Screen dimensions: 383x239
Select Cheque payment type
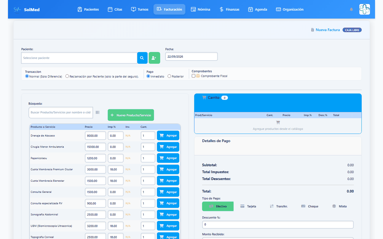point(310,206)
